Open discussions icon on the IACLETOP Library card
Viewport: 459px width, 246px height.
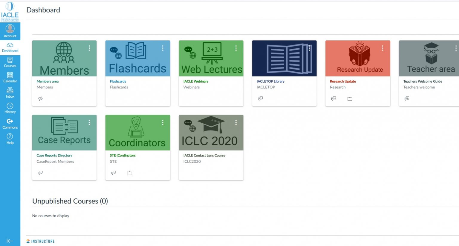coord(260,99)
